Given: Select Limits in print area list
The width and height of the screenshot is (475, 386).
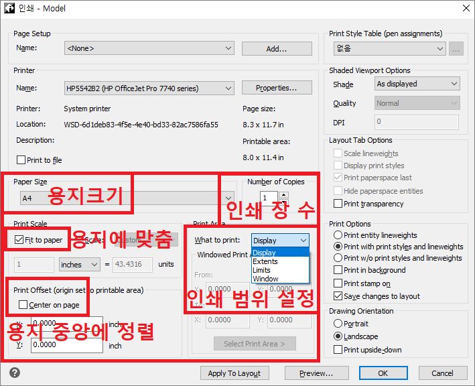Looking at the screenshot, I should pyautogui.click(x=280, y=270).
